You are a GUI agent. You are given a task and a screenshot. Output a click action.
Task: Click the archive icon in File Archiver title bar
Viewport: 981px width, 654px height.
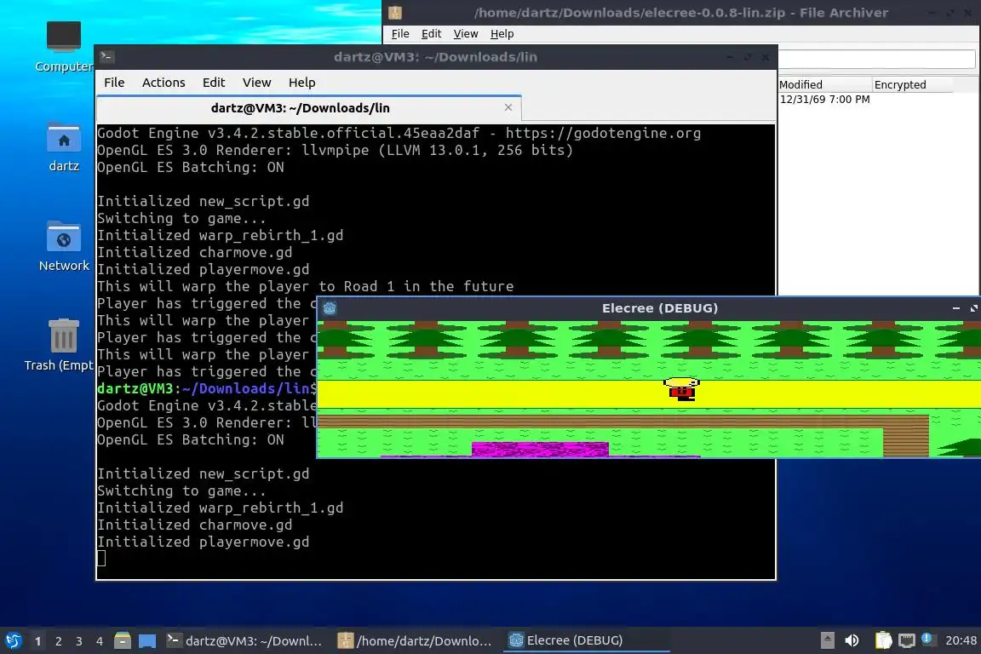(395, 13)
